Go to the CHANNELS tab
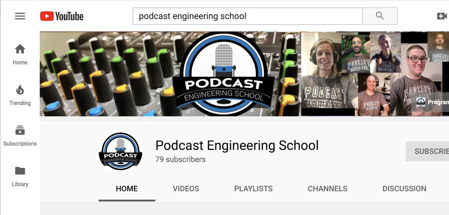 click(327, 189)
